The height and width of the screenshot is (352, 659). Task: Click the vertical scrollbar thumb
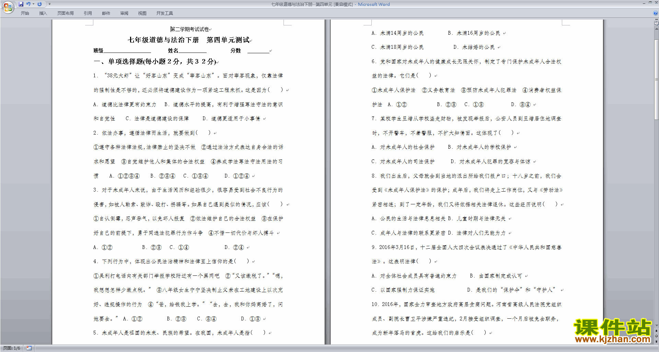point(657,79)
